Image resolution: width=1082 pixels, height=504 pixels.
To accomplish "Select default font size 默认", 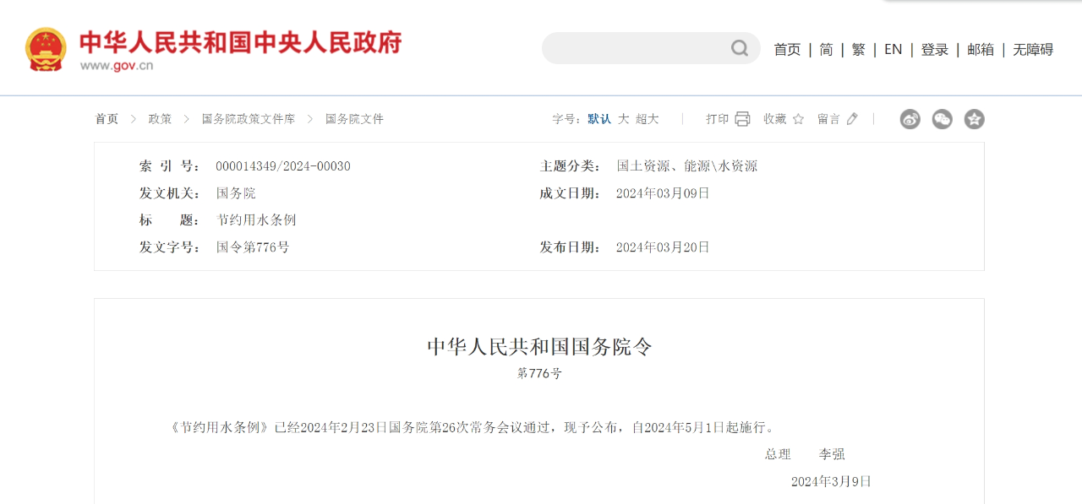I will pyautogui.click(x=599, y=119).
